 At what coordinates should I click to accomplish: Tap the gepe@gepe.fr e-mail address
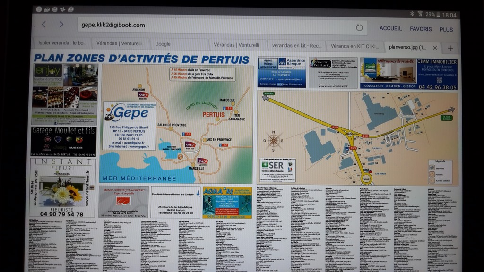coord(135,143)
